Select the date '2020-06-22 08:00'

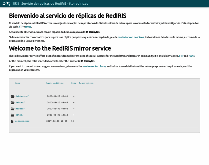57,96
